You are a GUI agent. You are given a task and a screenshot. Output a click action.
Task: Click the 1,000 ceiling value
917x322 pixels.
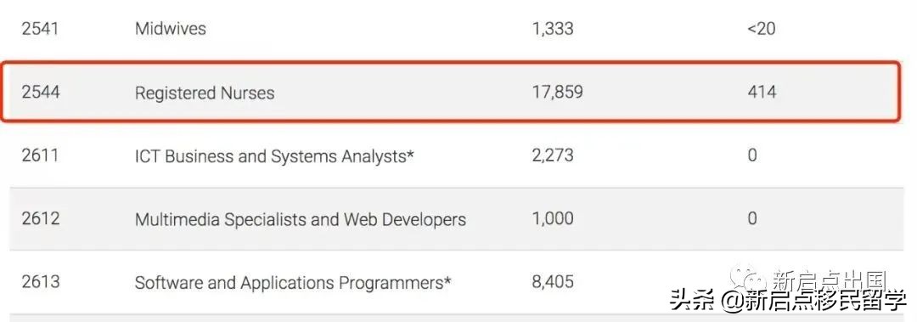(x=553, y=219)
